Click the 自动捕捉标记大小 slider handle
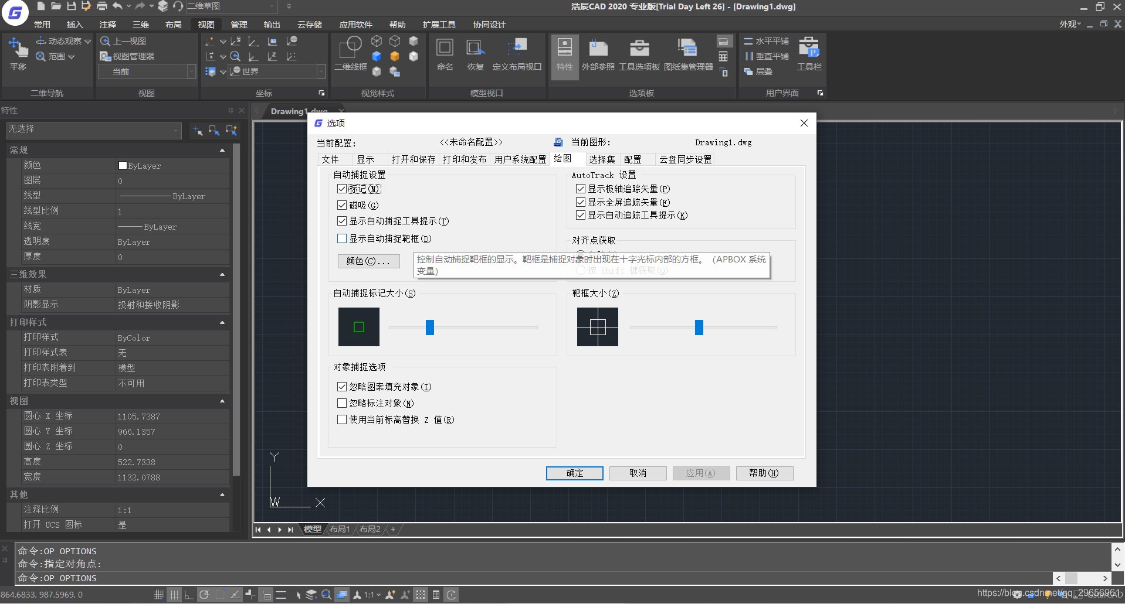 click(x=430, y=327)
